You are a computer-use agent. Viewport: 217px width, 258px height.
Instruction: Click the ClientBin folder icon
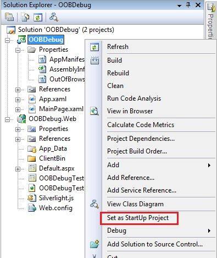(x=31, y=158)
